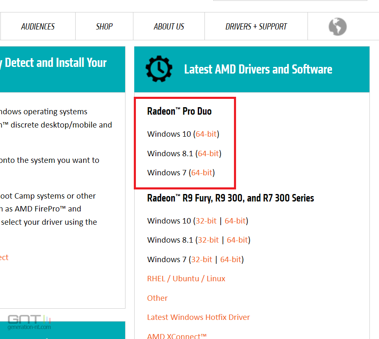Click the gear clock icon beside Latest AMD Drivers
Screen dimensions: 379x339
[159, 69]
